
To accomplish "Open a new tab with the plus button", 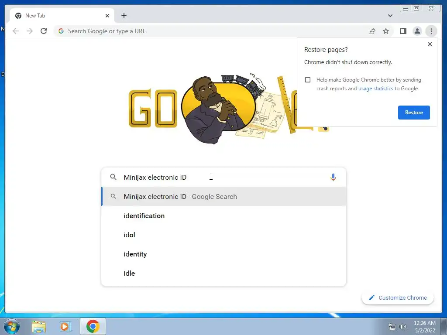I will [x=124, y=16].
